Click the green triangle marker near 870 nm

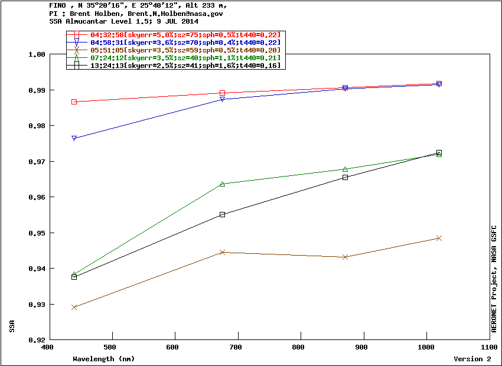[x=345, y=169]
